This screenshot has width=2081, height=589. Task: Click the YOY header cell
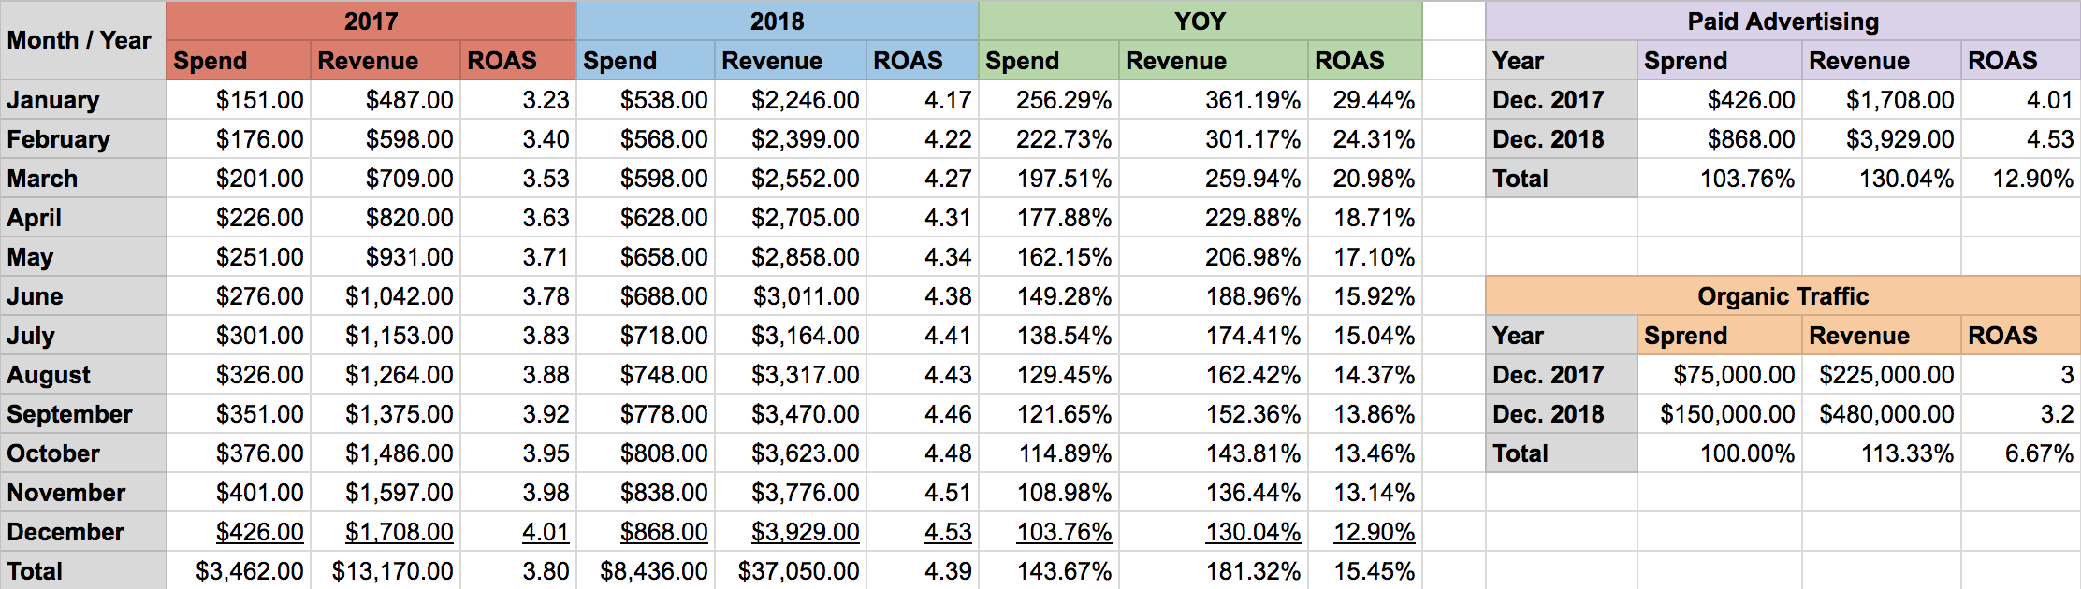pos(1200,21)
